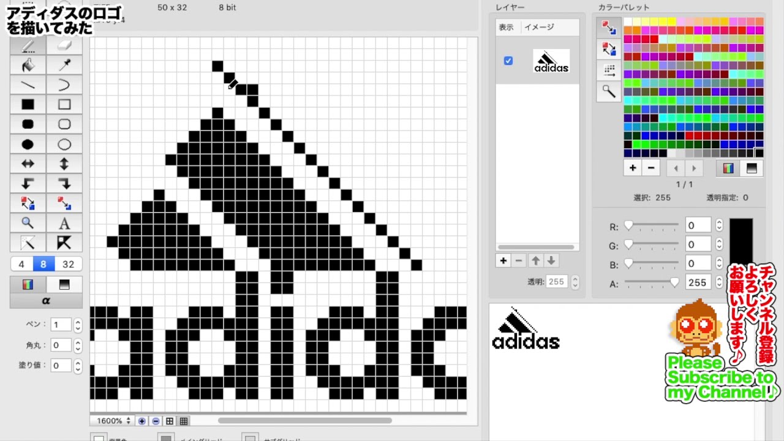784x441 pixels.
Task: Toggle the alpha α button
Action: click(x=46, y=301)
